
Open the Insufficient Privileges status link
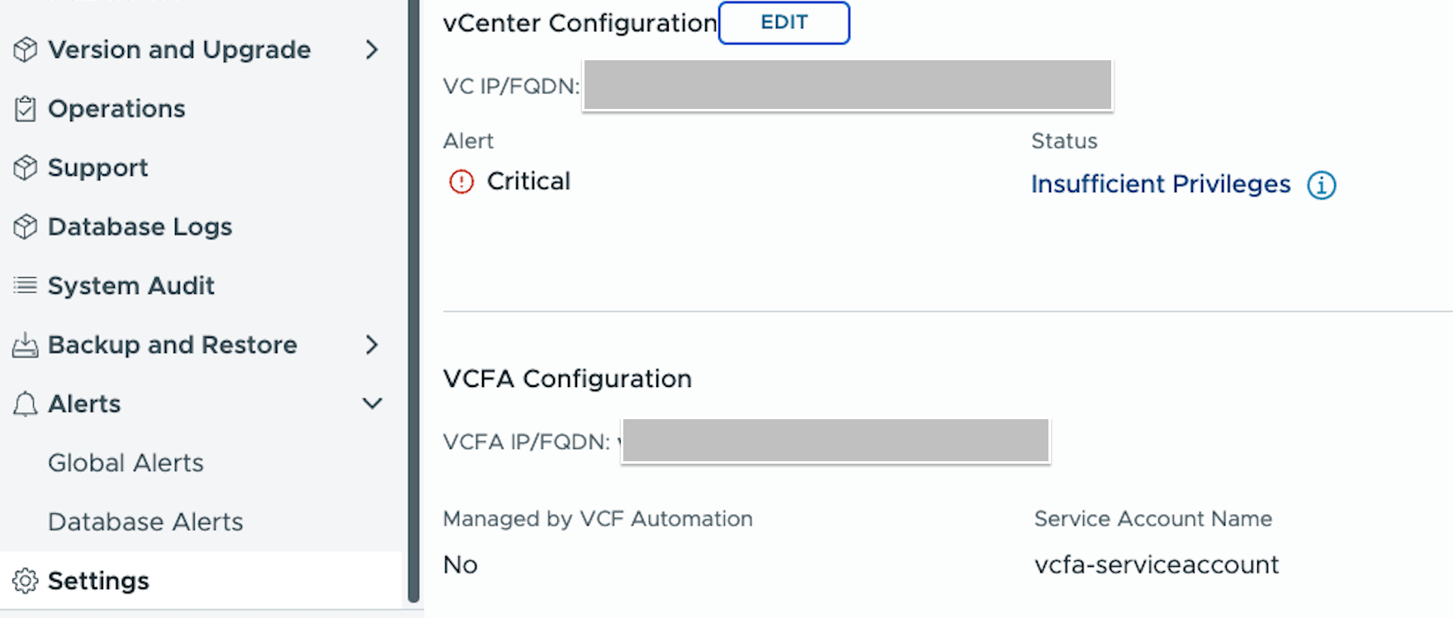[x=1161, y=184]
